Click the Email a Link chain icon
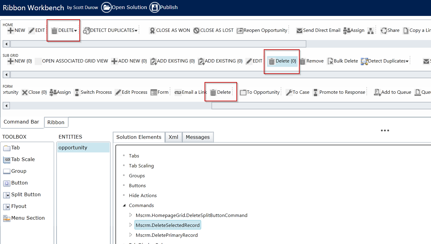This screenshot has width=431, height=244. 178,93
